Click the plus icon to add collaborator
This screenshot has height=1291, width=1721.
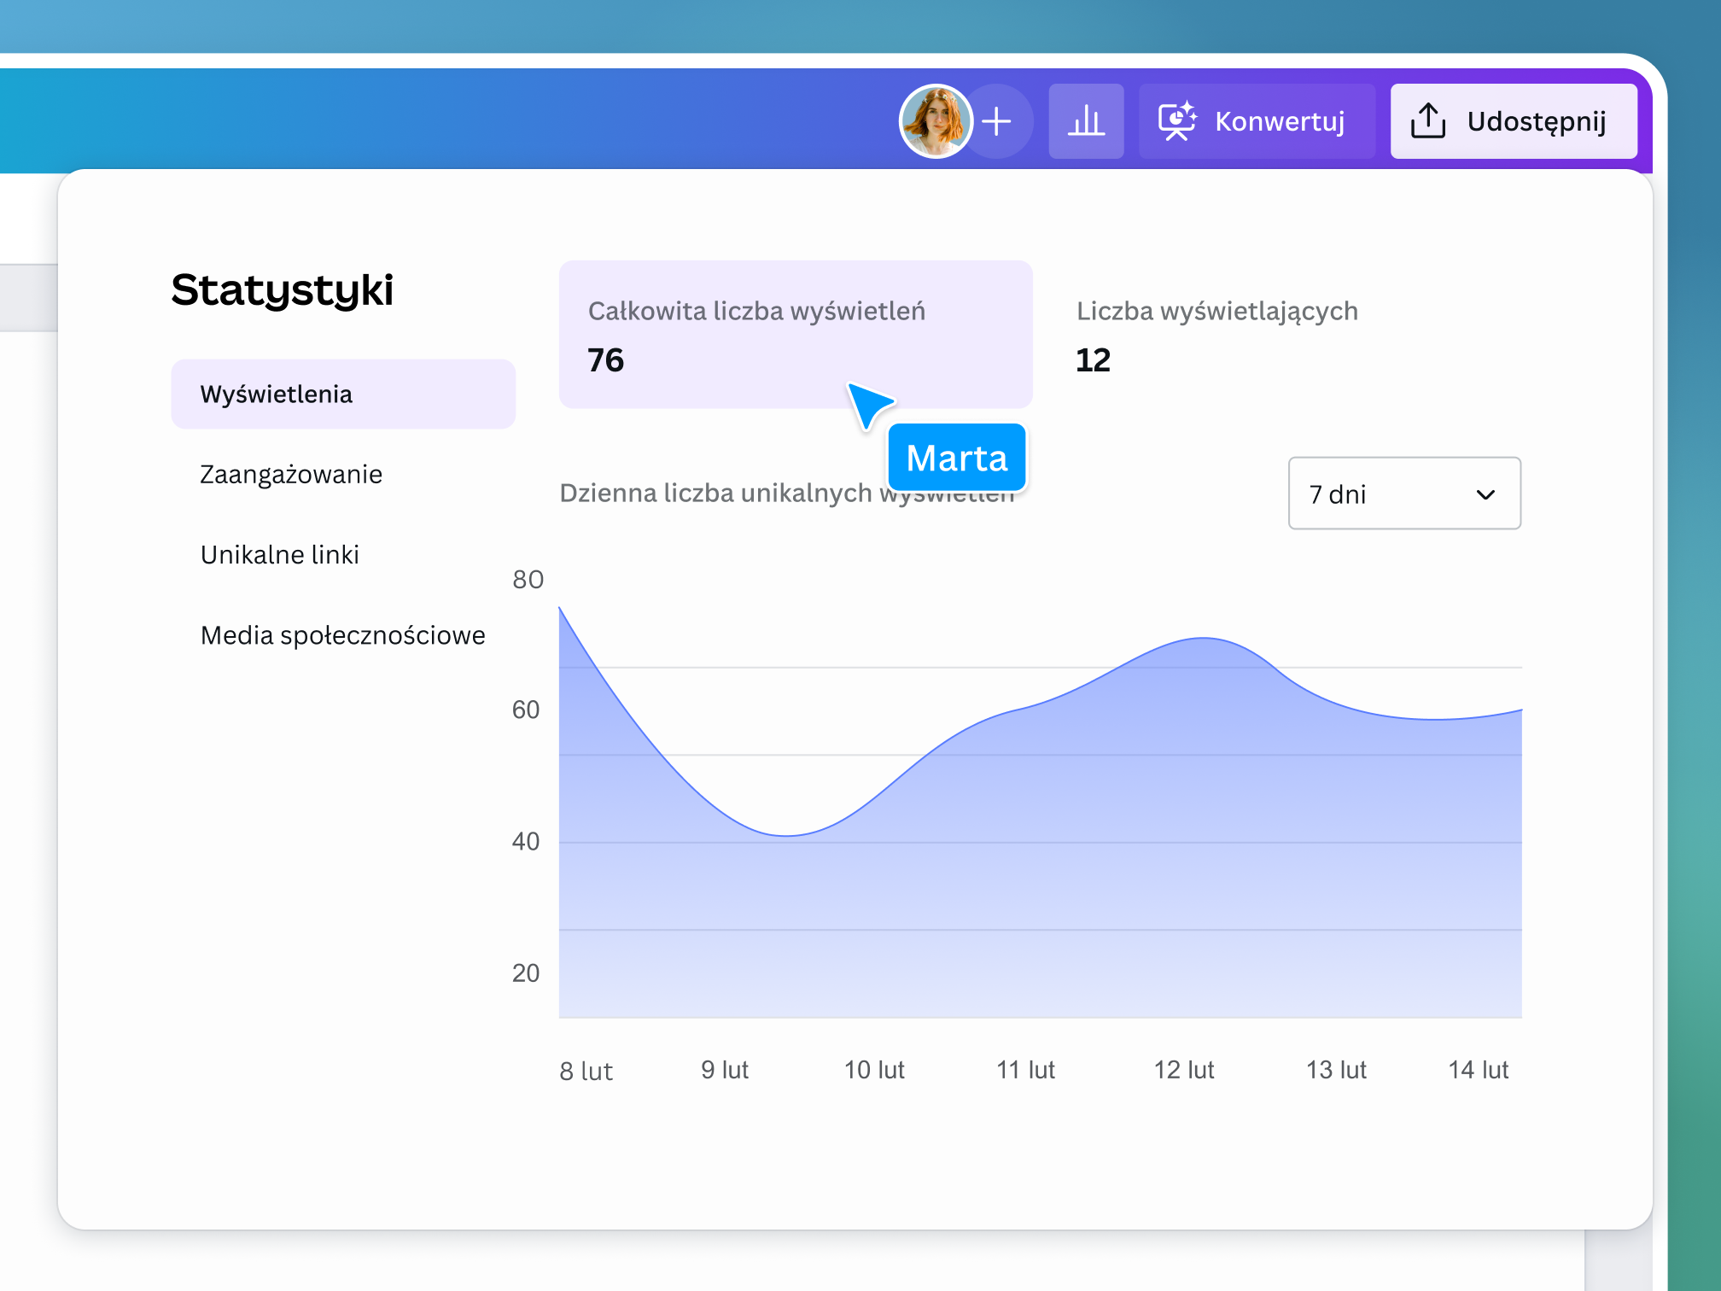(x=997, y=121)
